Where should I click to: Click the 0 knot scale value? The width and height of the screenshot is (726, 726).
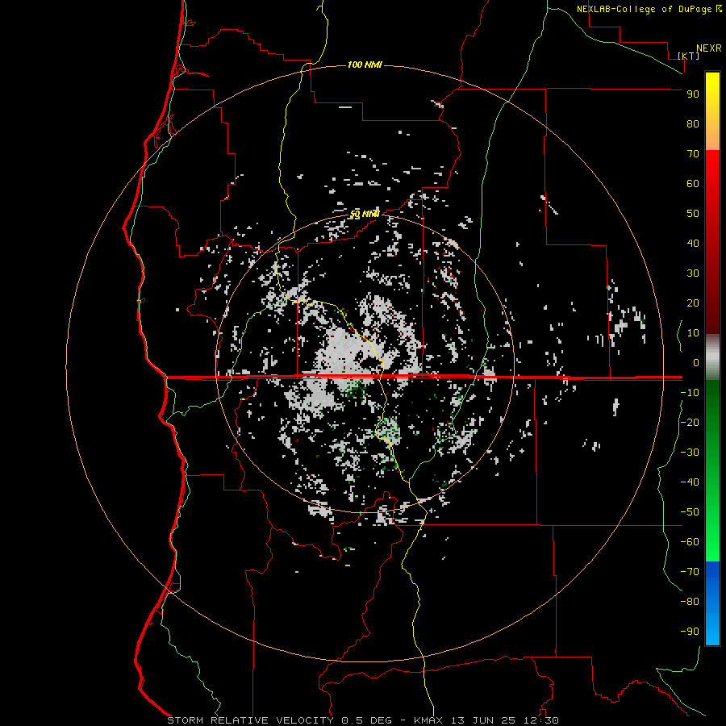click(x=695, y=363)
